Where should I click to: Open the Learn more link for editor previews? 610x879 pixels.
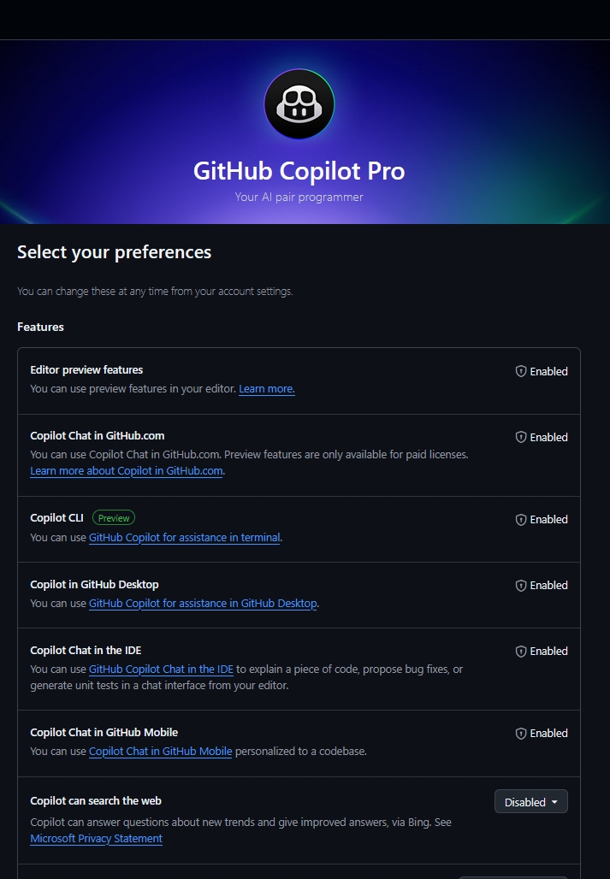[266, 389]
